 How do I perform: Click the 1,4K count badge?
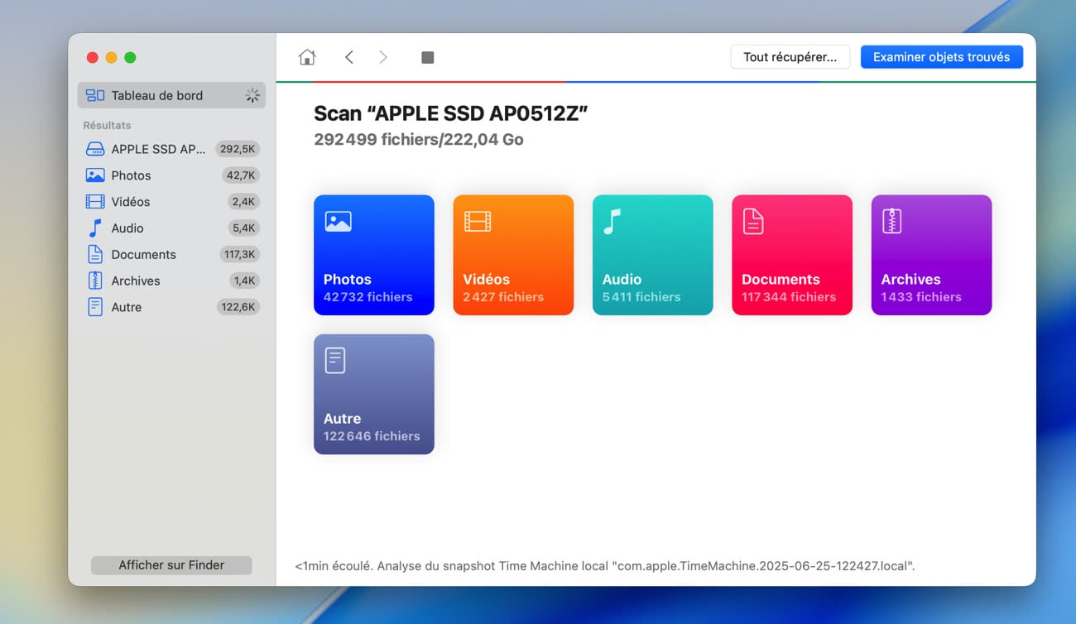[245, 281]
